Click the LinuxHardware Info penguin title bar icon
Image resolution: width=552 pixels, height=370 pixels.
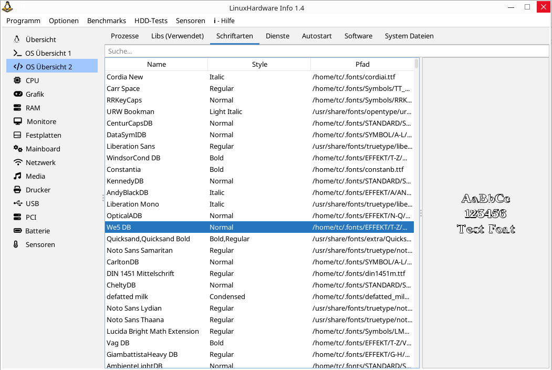pyautogui.click(x=7, y=6)
